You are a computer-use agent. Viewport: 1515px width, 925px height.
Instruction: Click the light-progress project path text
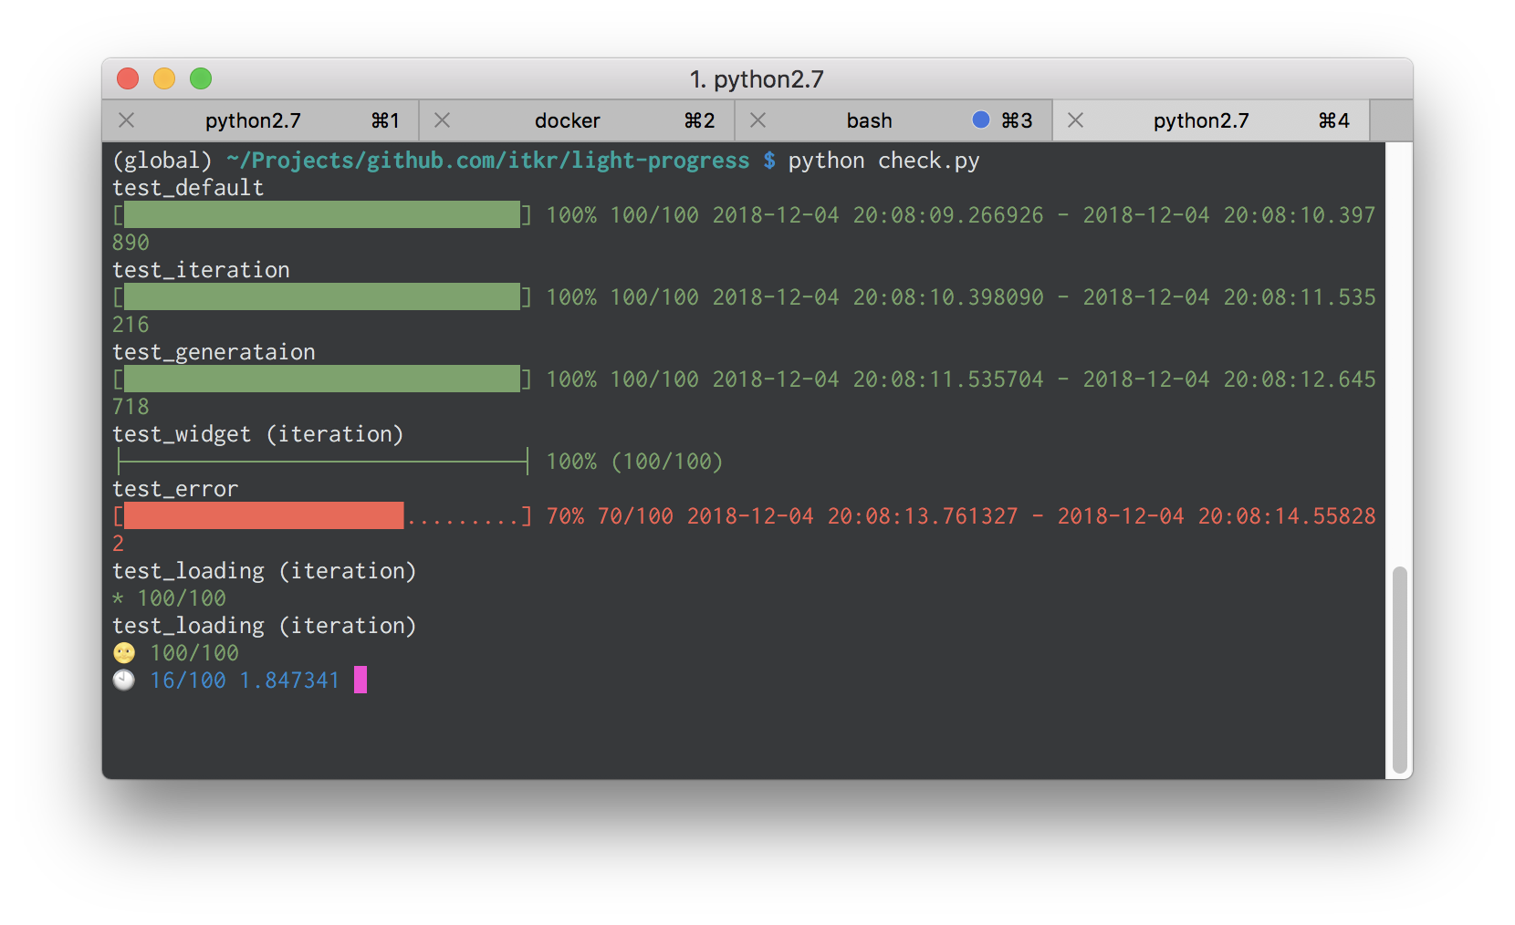(488, 160)
